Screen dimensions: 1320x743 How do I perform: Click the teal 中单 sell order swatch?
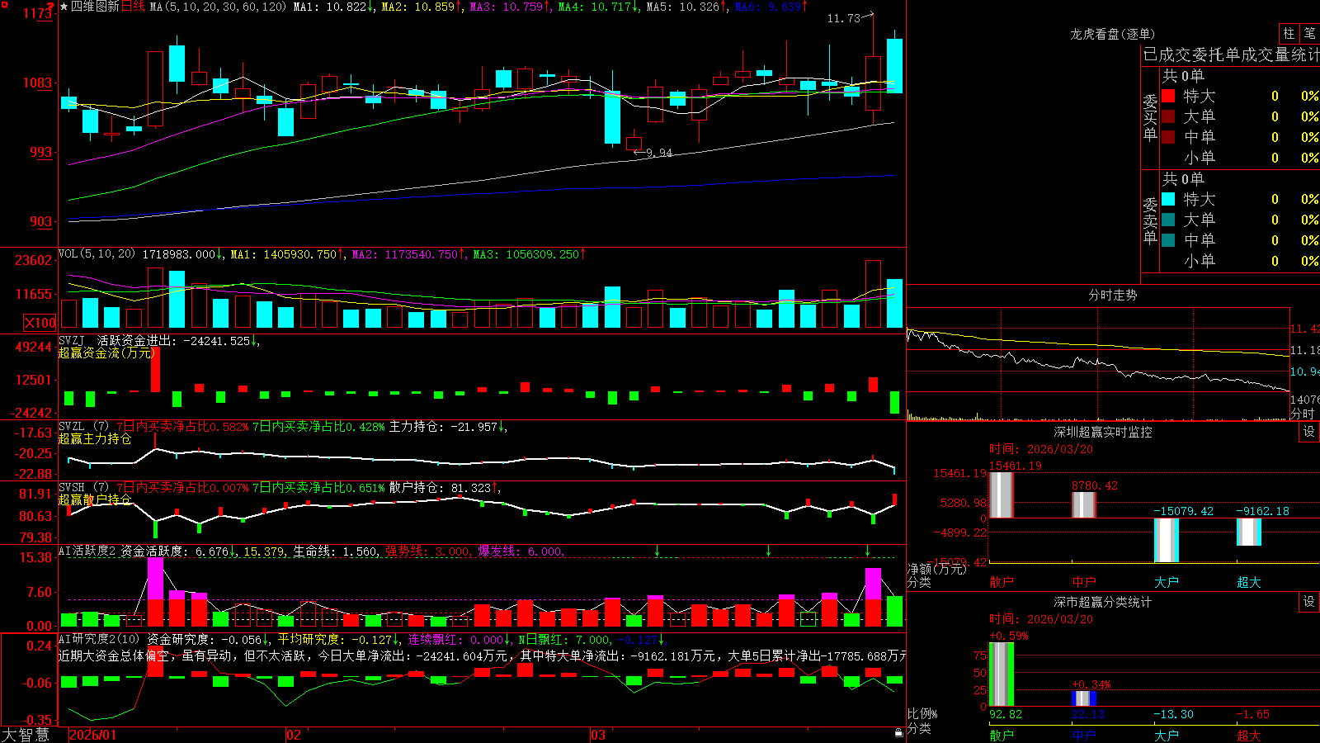pyautogui.click(x=1168, y=240)
